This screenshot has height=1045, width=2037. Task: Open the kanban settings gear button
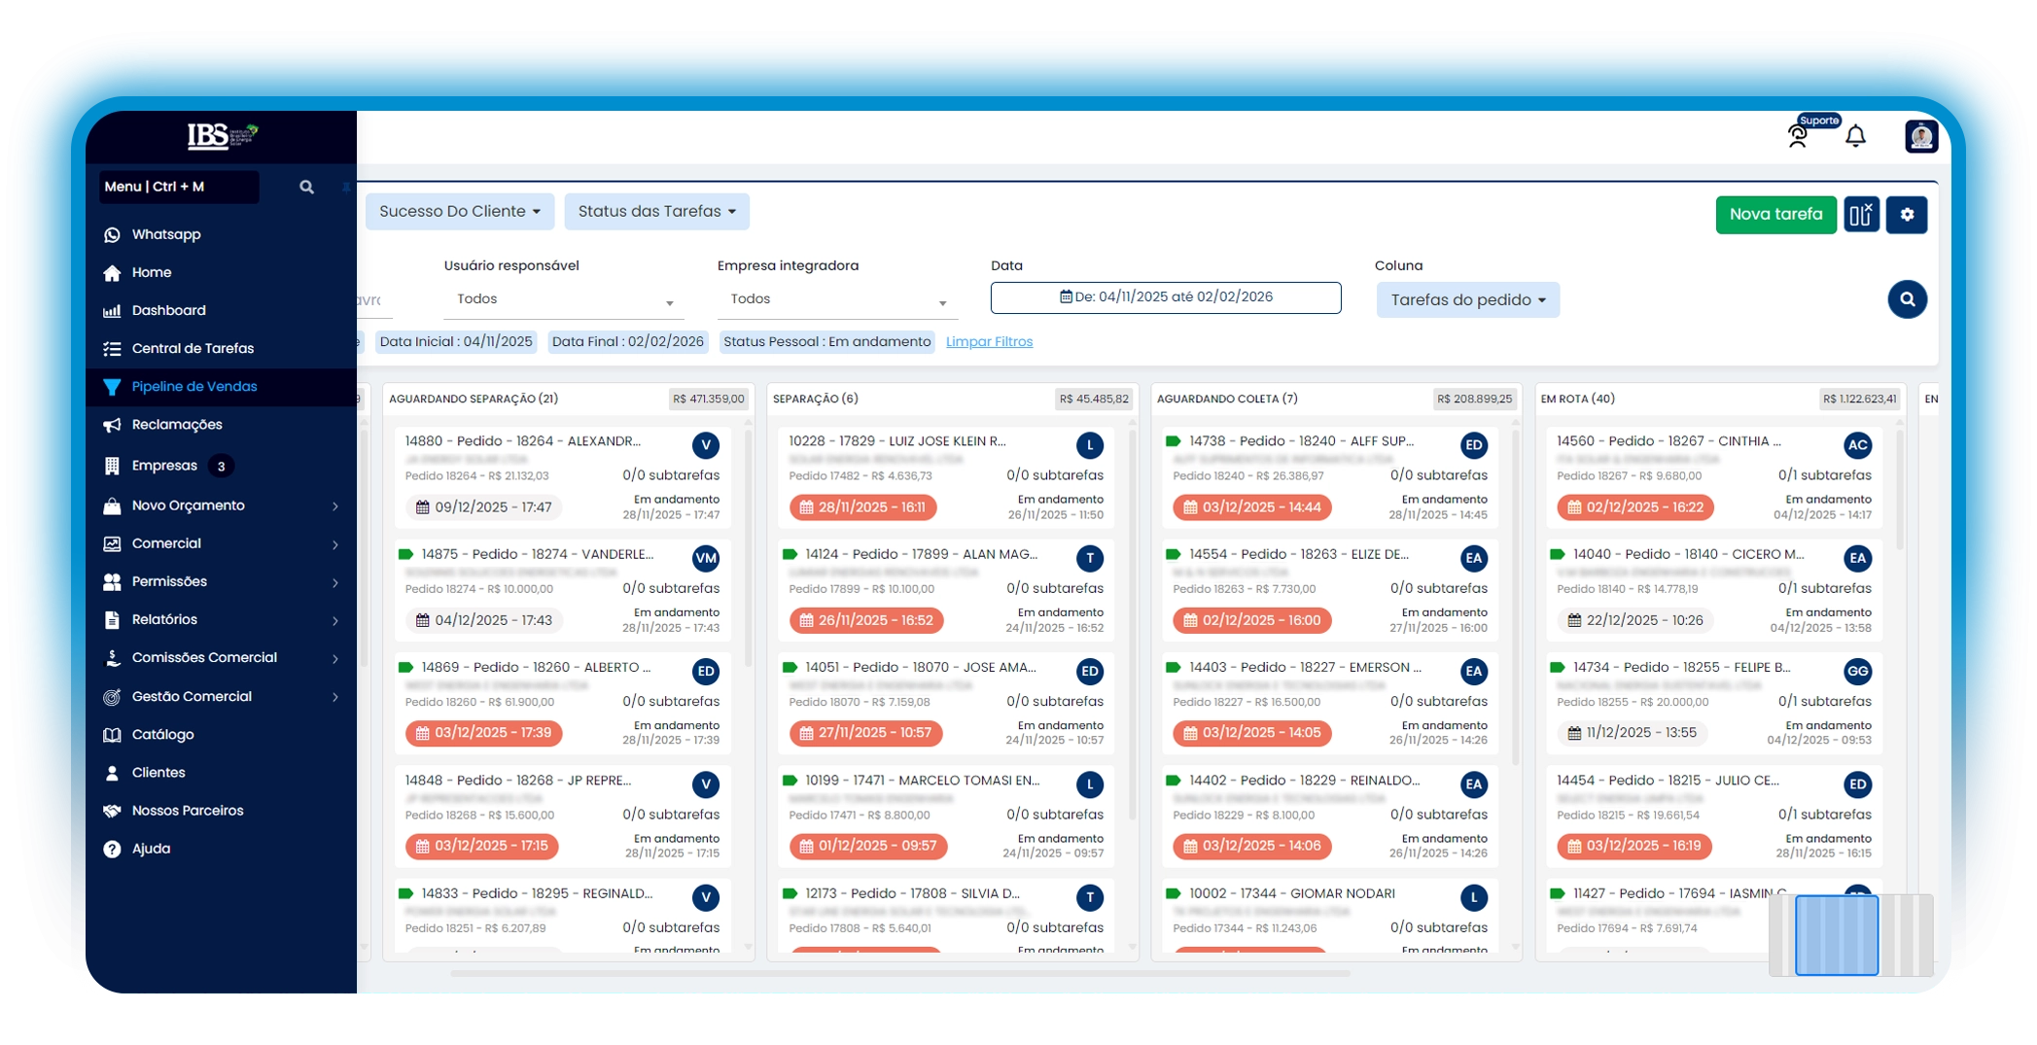pyautogui.click(x=1907, y=215)
